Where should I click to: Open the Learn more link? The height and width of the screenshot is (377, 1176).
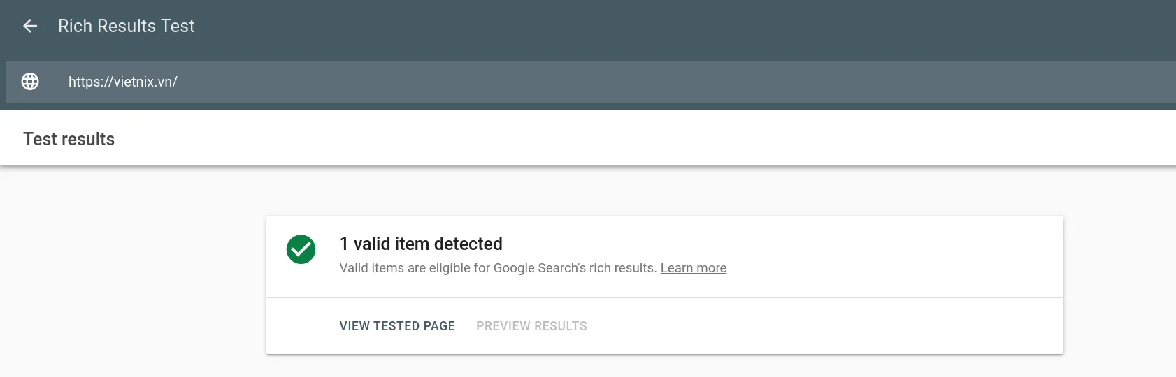pos(693,268)
